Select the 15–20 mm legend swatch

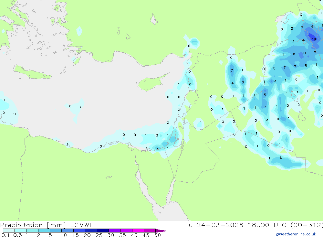click(x=79, y=231)
